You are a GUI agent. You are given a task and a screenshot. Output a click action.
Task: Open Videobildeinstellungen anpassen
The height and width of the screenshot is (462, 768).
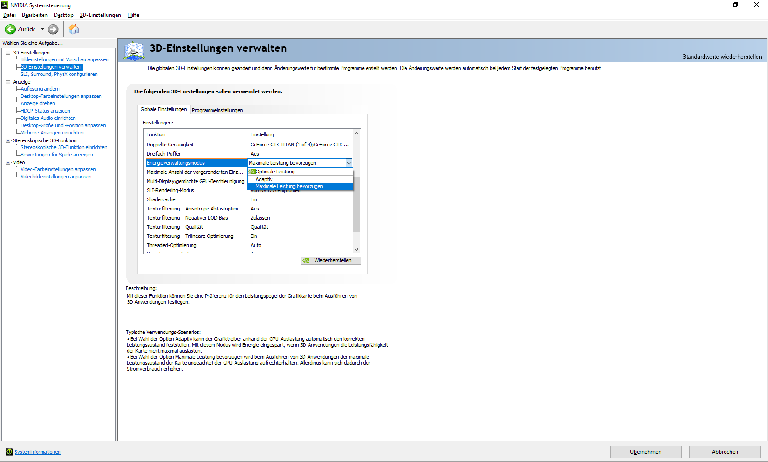(56, 177)
